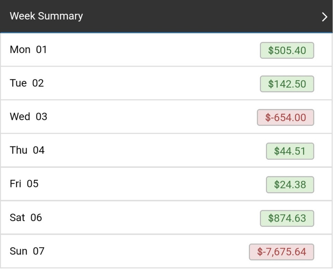This screenshot has width=333, height=275.
Task: Tap the red $-7,675.64 badge
Action: point(282,252)
